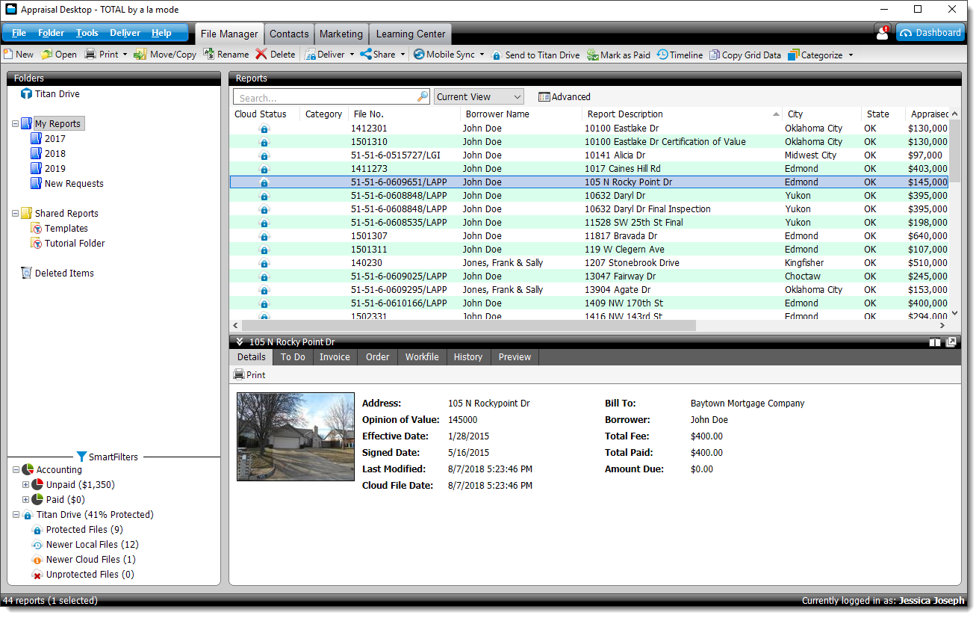The width and height of the screenshot is (979, 618).
Task: Open the Categorize dropdown arrow
Action: pyautogui.click(x=851, y=55)
